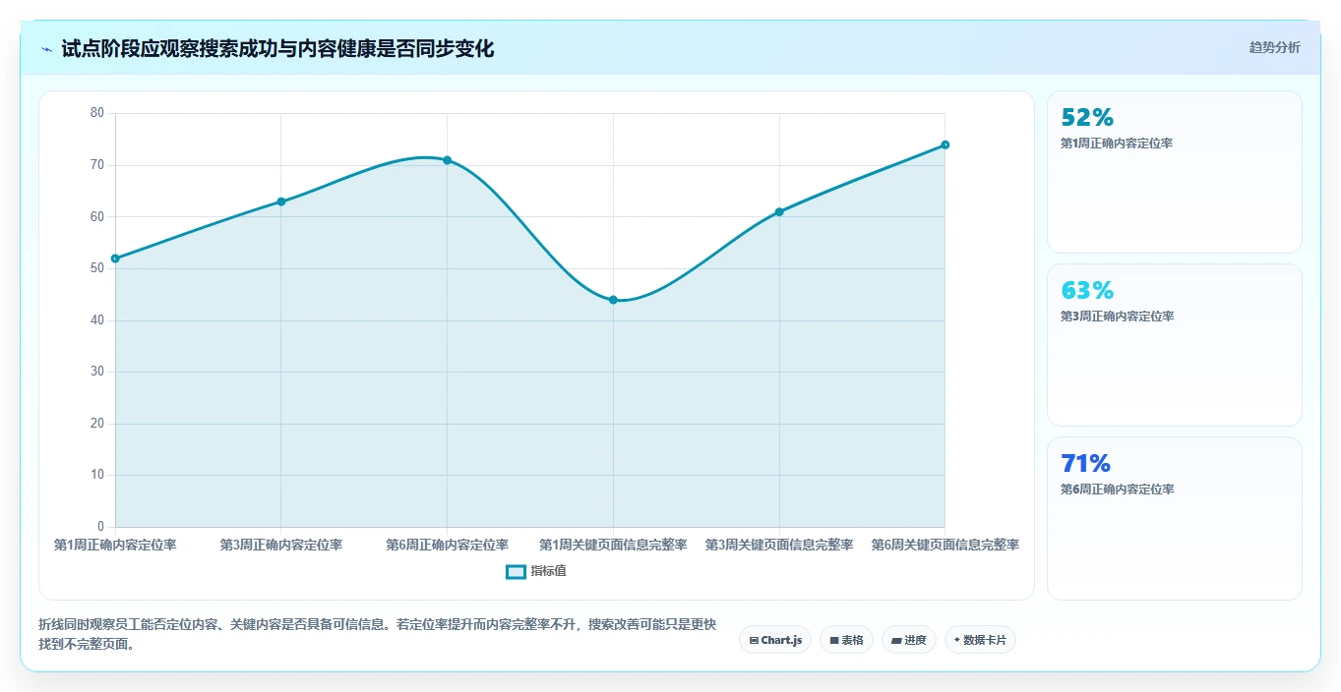The height and width of the screenshot is (692, 1341).
Task: Click the 第3周正确内容定位率 data point
Action: tap(281, 202)
